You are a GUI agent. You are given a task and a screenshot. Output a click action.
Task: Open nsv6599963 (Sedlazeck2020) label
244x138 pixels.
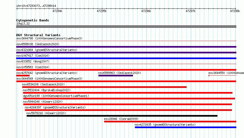pos(120,73)
